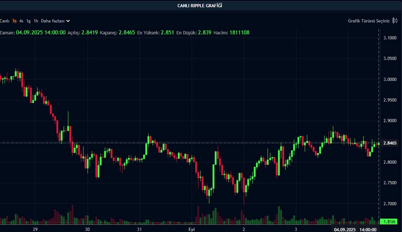The image size is (402, 232).
Task: Click the En Düşük value 2.839
Action: [205, 33]
